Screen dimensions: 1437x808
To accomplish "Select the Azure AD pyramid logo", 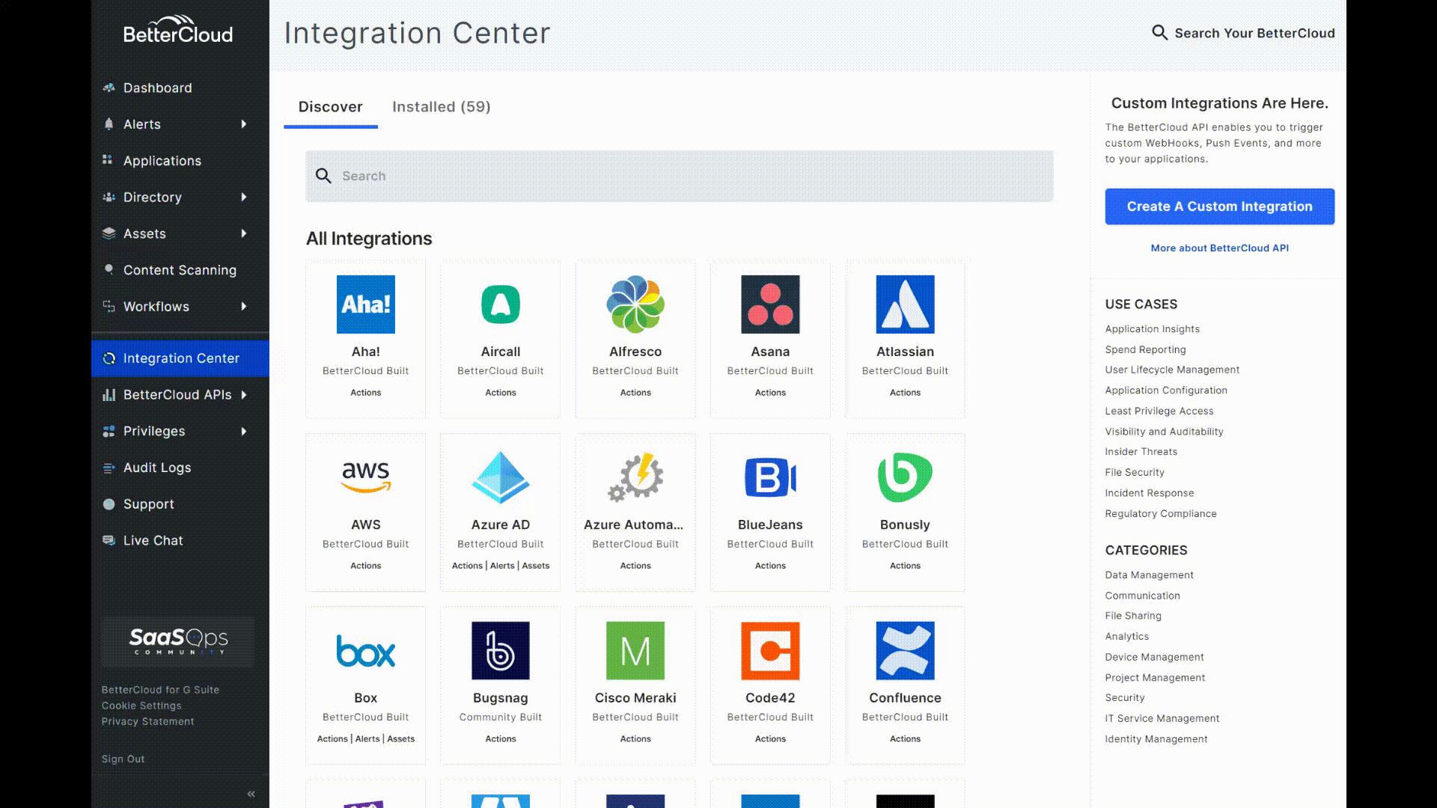I will [501, 477].
